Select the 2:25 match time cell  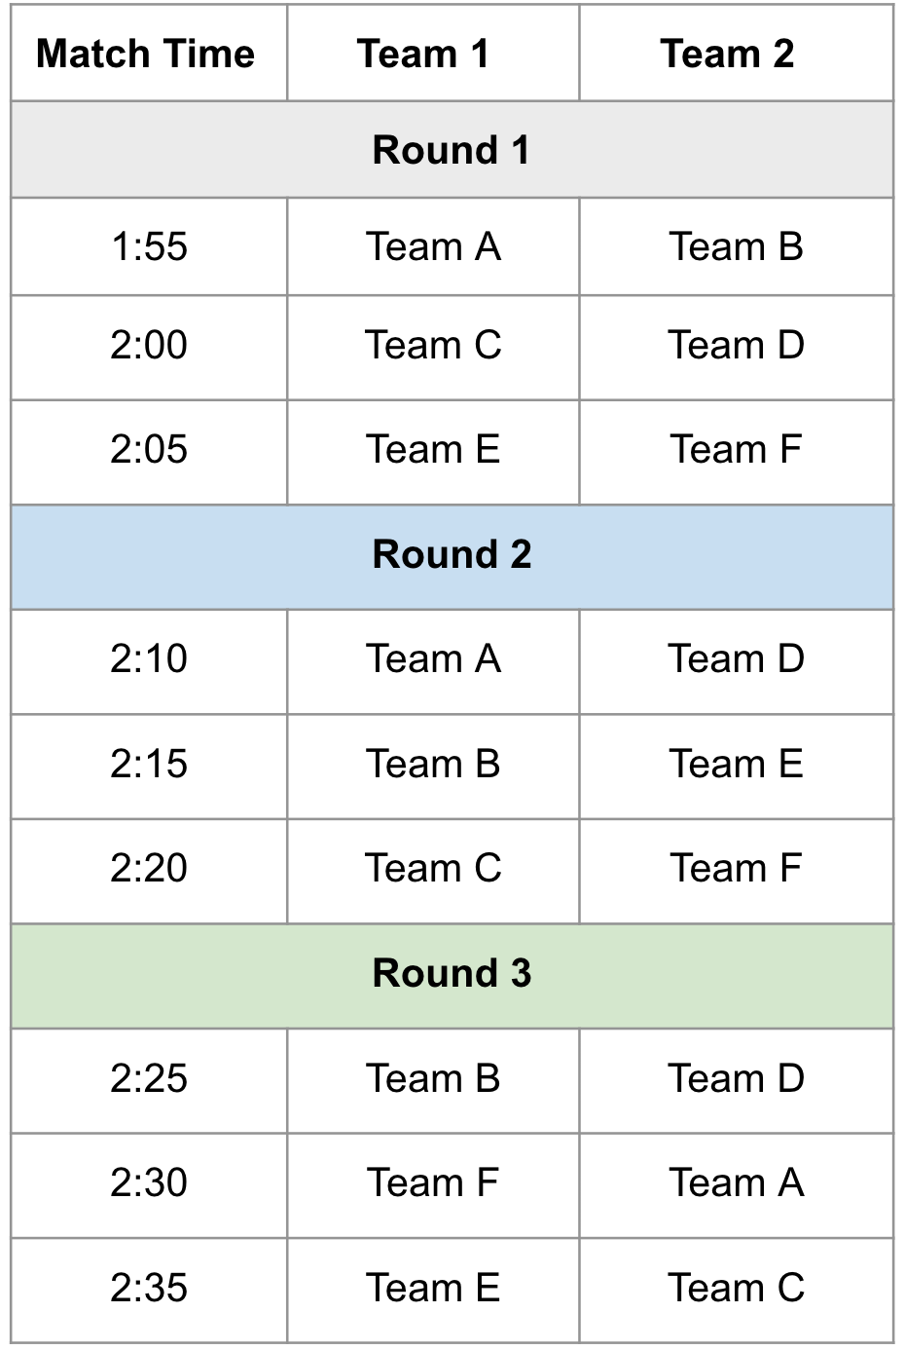[149, 1079]
